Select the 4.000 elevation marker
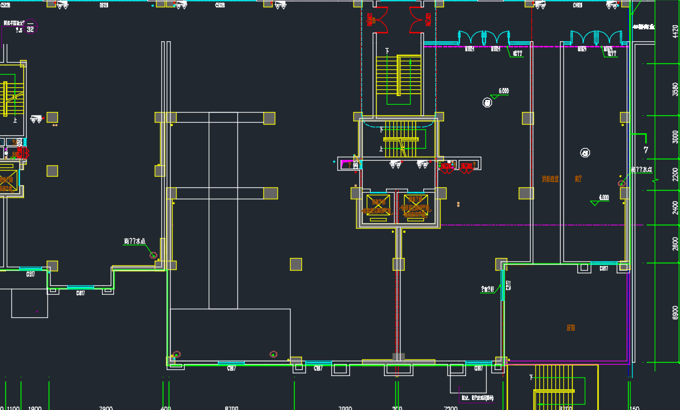The height and width of the screenshot is (410, 680). coord(603,198)
